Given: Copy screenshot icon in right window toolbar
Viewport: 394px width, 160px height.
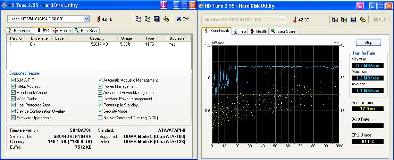Looking at the screenshot, I should (344, 19).
